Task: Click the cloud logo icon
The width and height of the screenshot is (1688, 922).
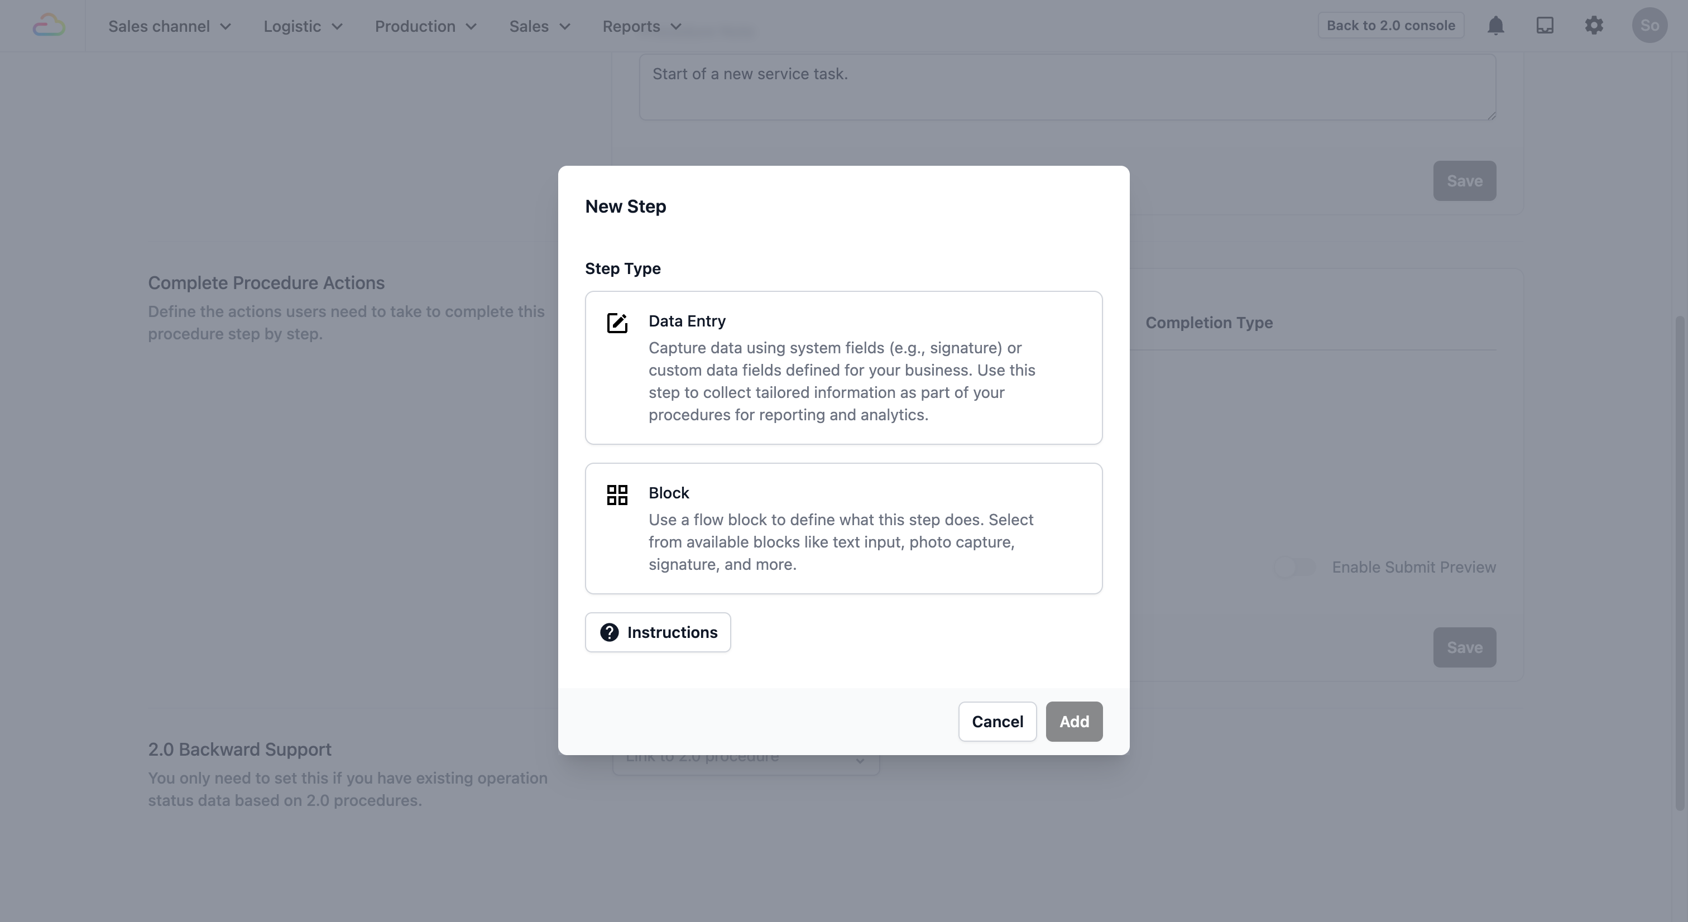Action: pos(49,26)
